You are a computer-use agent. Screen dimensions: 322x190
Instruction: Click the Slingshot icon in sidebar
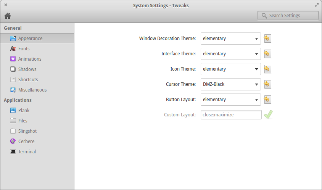pos(13,131)
